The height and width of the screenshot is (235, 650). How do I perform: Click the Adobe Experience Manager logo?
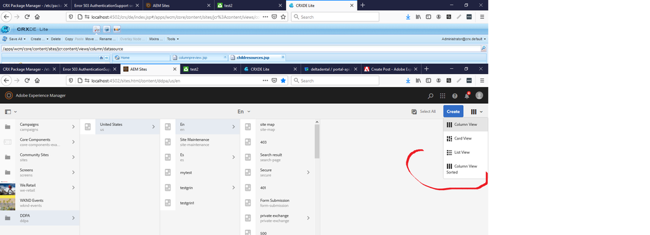pyautogui.click(x=8, y=95)
